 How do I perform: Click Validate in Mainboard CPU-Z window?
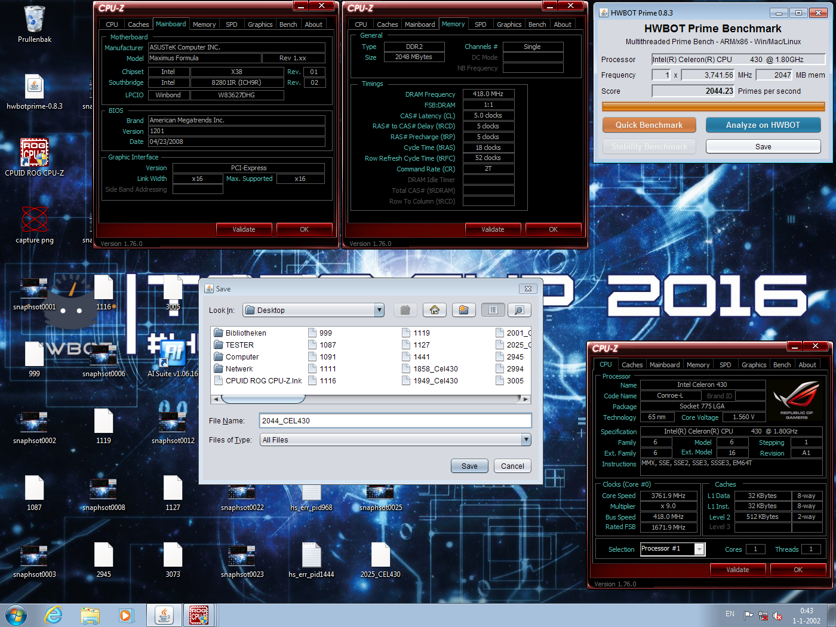244,229
